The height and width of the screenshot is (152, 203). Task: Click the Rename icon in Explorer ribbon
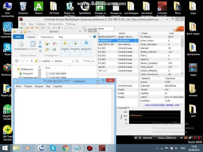[54, 49]
